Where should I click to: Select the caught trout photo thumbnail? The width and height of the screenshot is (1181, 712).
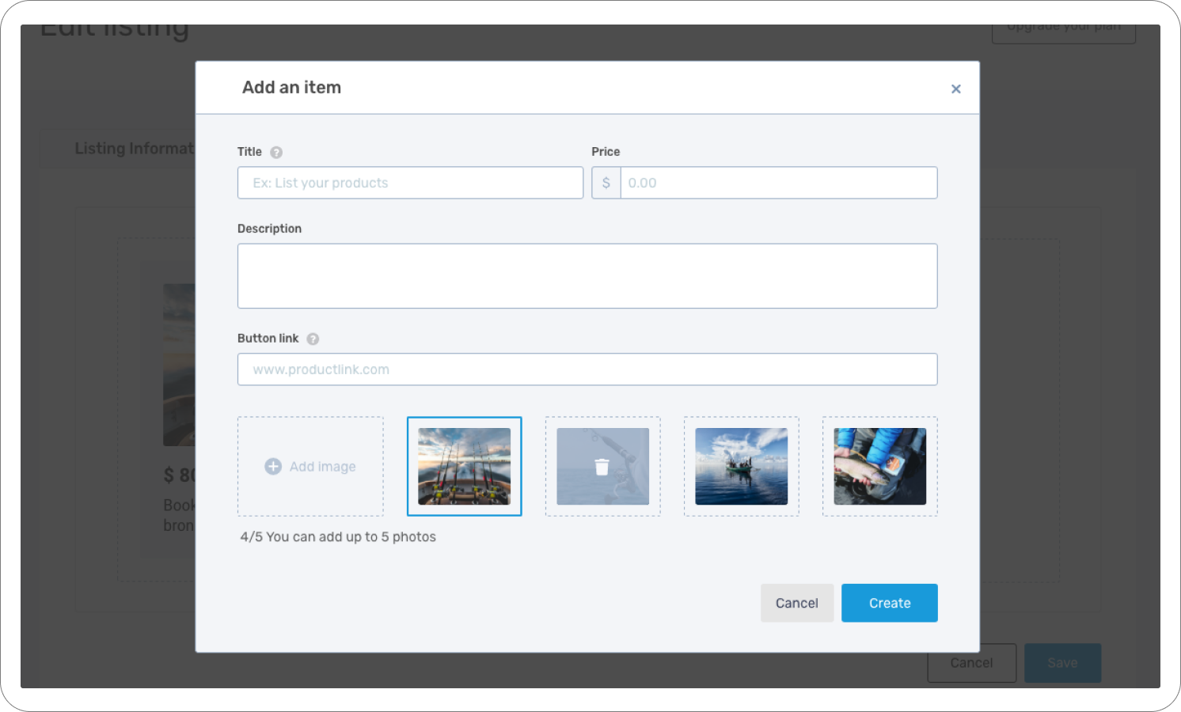[879, 466]
